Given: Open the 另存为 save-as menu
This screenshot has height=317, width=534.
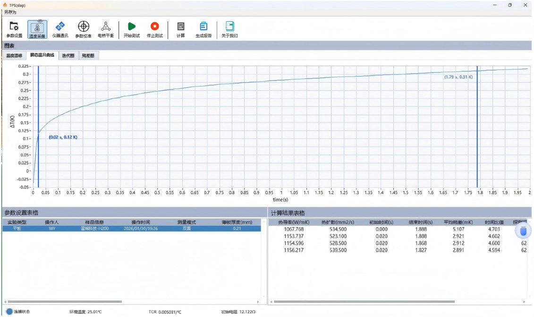Looking at the screenshot, I should [x=10, y=12].
